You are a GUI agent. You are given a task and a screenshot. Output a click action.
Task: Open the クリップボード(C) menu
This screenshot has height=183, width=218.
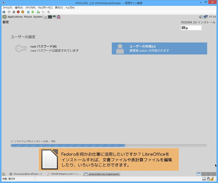point(45,8)
